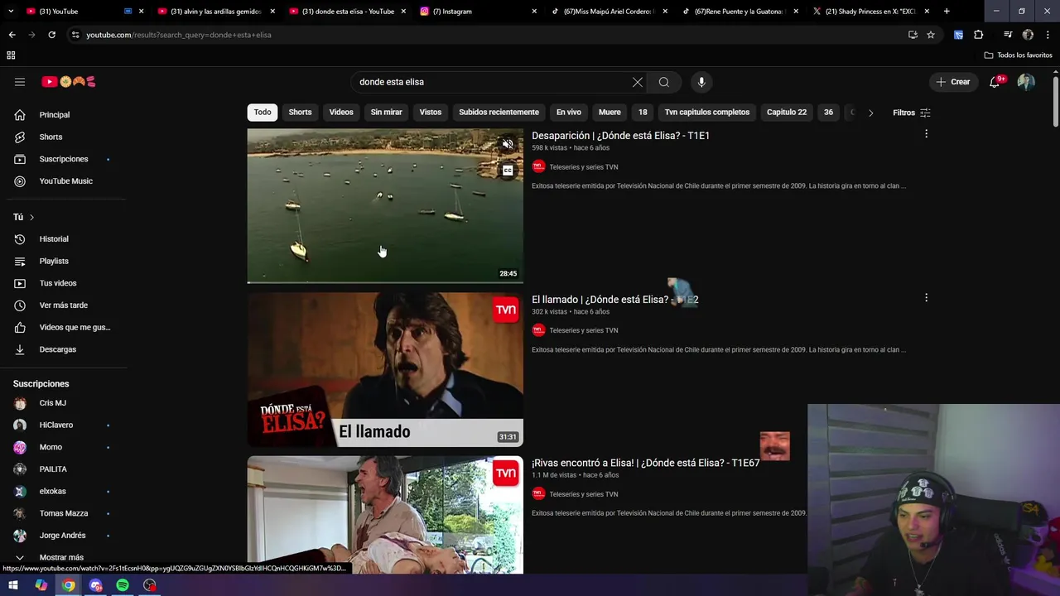
Task: Select the Todo filter chip
Action: click(263, 113)
